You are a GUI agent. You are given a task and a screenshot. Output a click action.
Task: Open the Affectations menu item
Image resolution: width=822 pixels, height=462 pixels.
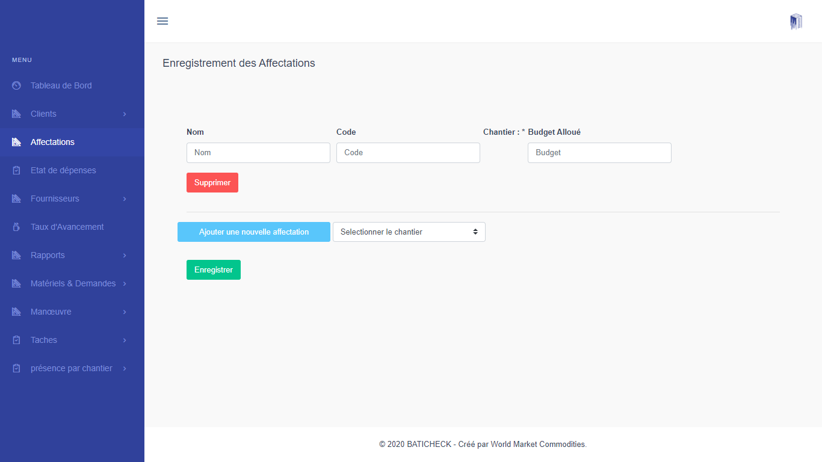(x=52, y=142)
